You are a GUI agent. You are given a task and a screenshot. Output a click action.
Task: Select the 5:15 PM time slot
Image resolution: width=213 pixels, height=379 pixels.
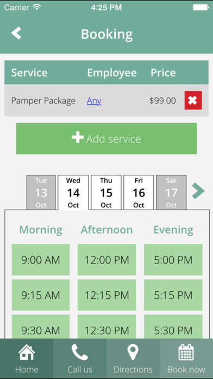point(173,295)
